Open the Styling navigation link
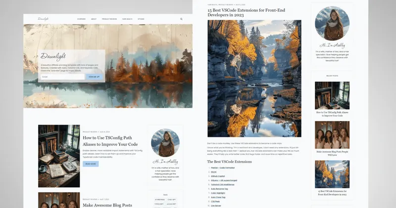396x208 pixels. [141, 19]
